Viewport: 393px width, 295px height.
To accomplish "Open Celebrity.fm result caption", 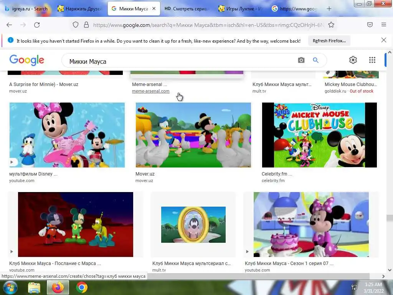I will point(277,174).
